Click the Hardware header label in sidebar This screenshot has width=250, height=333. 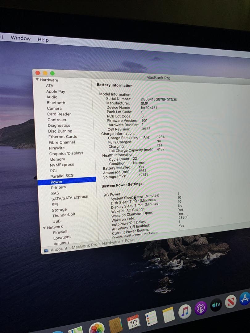pos(49,80)
